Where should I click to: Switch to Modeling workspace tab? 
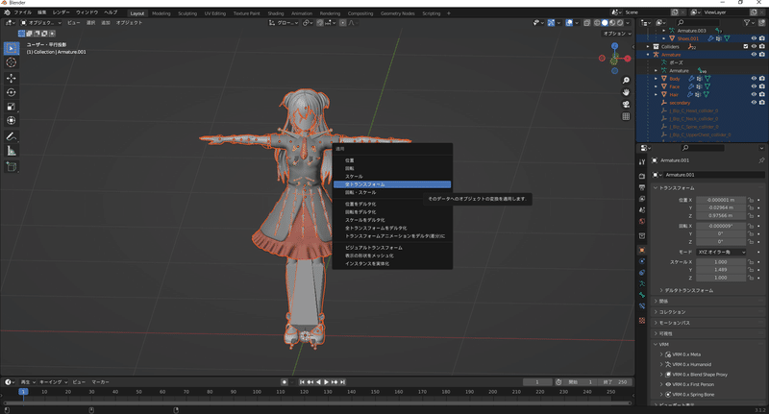pyautogui.click(x=161, y=13)
